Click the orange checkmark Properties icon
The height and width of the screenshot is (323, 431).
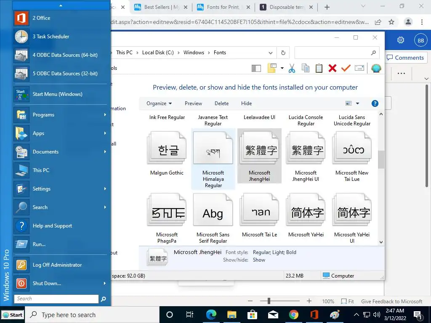tap(346, 68)
